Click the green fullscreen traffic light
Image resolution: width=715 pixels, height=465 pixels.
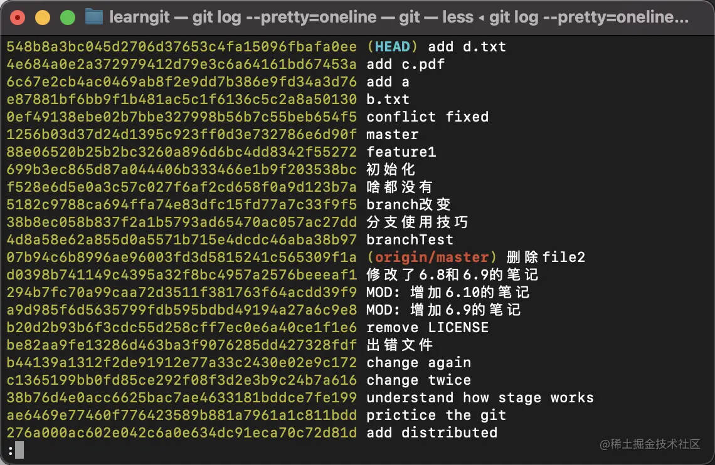tap(68, 18)
